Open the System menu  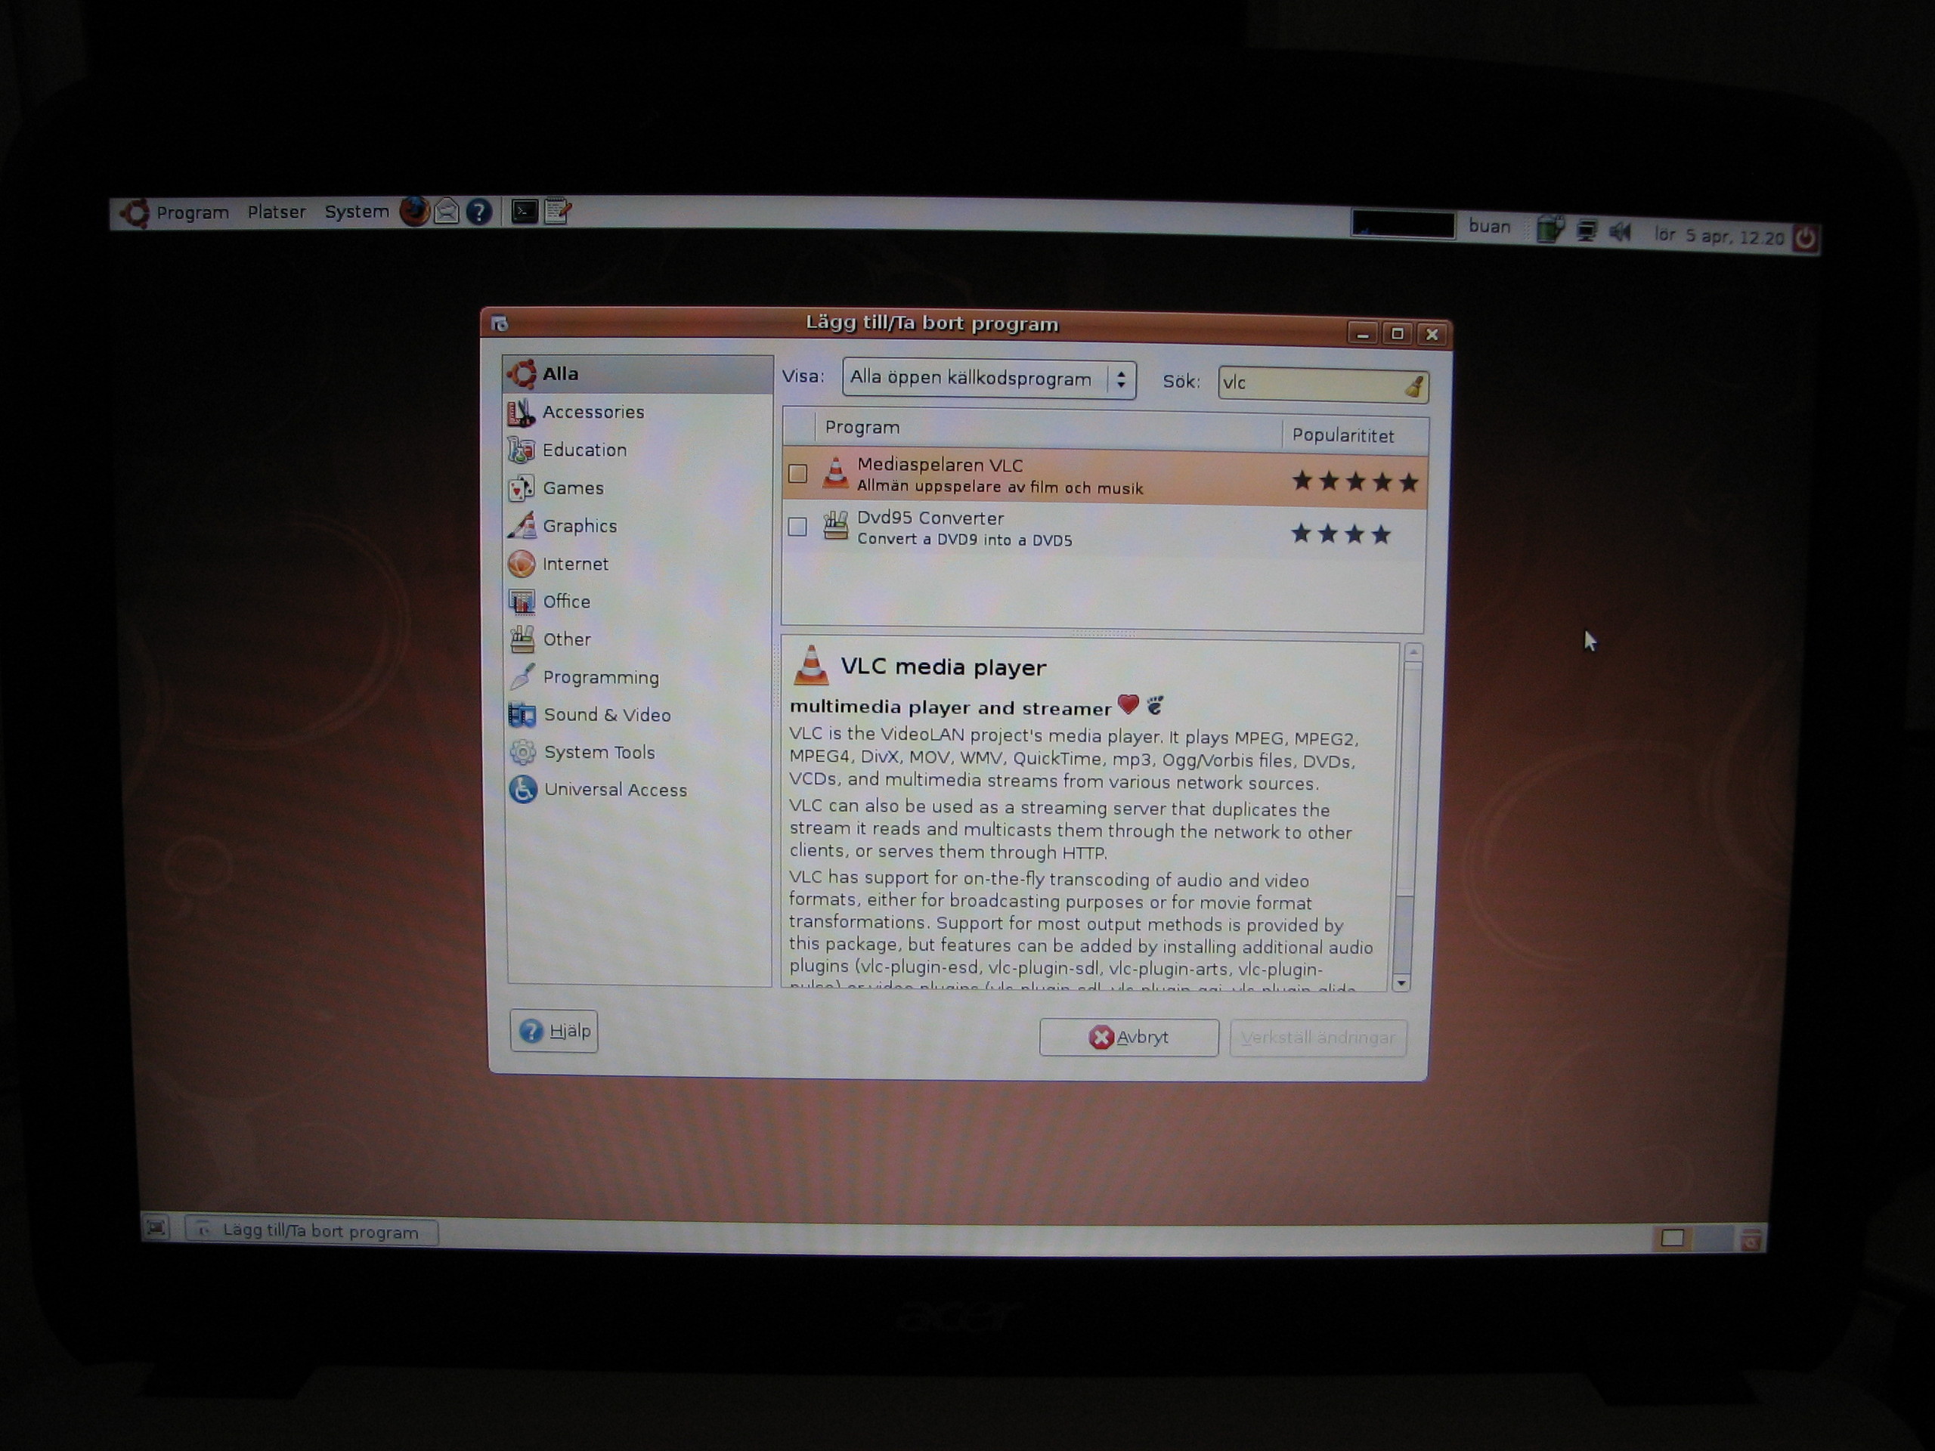(x=356, y=212)
